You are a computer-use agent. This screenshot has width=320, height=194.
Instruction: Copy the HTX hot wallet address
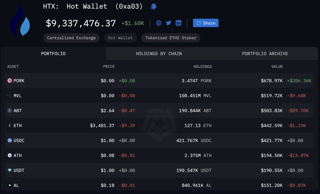[x=154, y=6]
